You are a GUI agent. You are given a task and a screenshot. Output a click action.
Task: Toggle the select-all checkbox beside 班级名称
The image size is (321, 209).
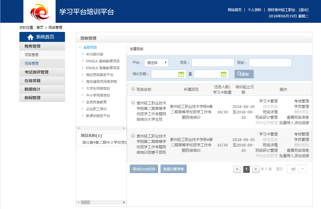click(133, 89)
